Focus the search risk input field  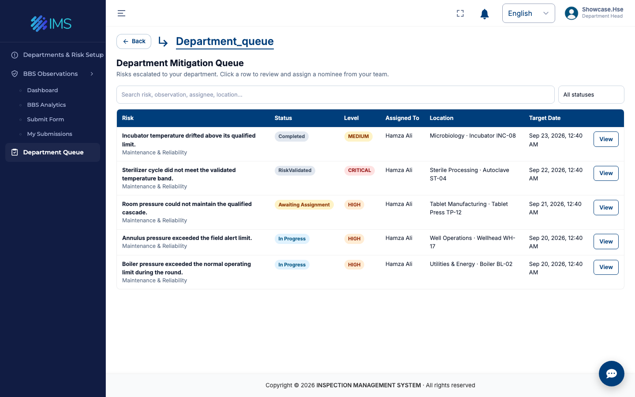(x=336, y=94)
